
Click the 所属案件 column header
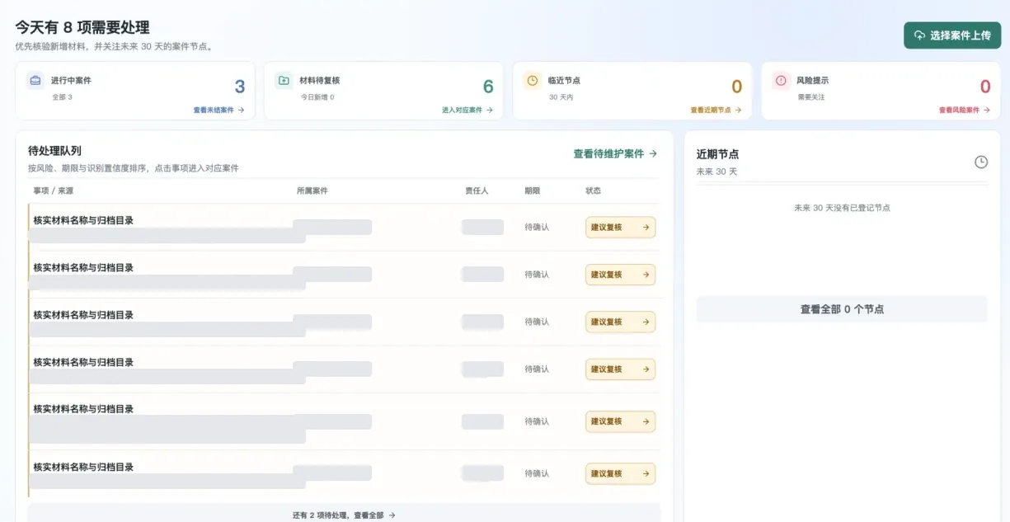click(312, 190)
